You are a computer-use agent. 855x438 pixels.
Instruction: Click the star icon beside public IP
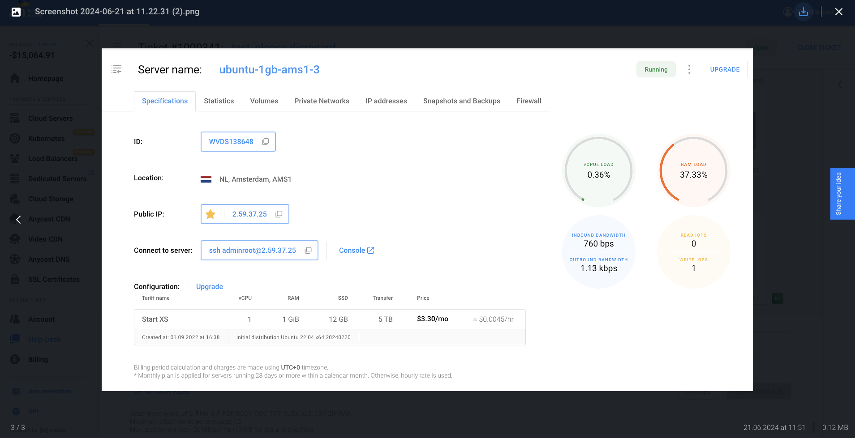point(211,214)
